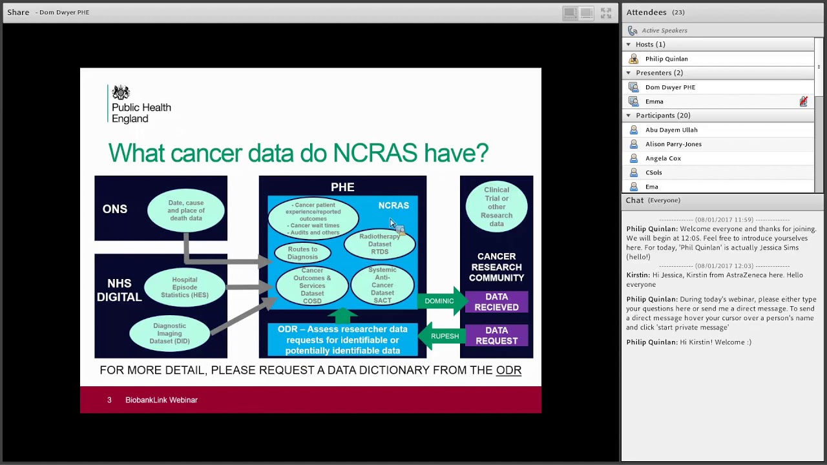The height and width of the screenshot is (465, 827).
Task: Select Alison Parry-Jones in participants
Action: tap(718, 144)
